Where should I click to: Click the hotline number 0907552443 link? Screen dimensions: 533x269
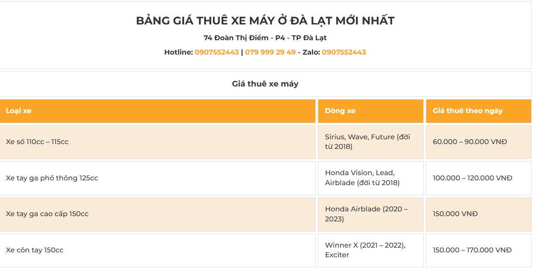(x=216, y=52)
